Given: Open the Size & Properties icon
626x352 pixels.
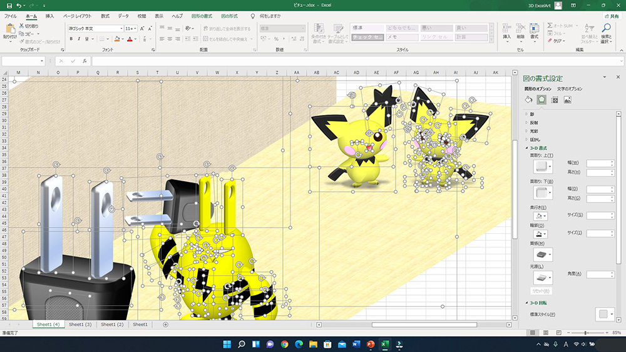Looking at the screenshot, I should click(555, 99).
